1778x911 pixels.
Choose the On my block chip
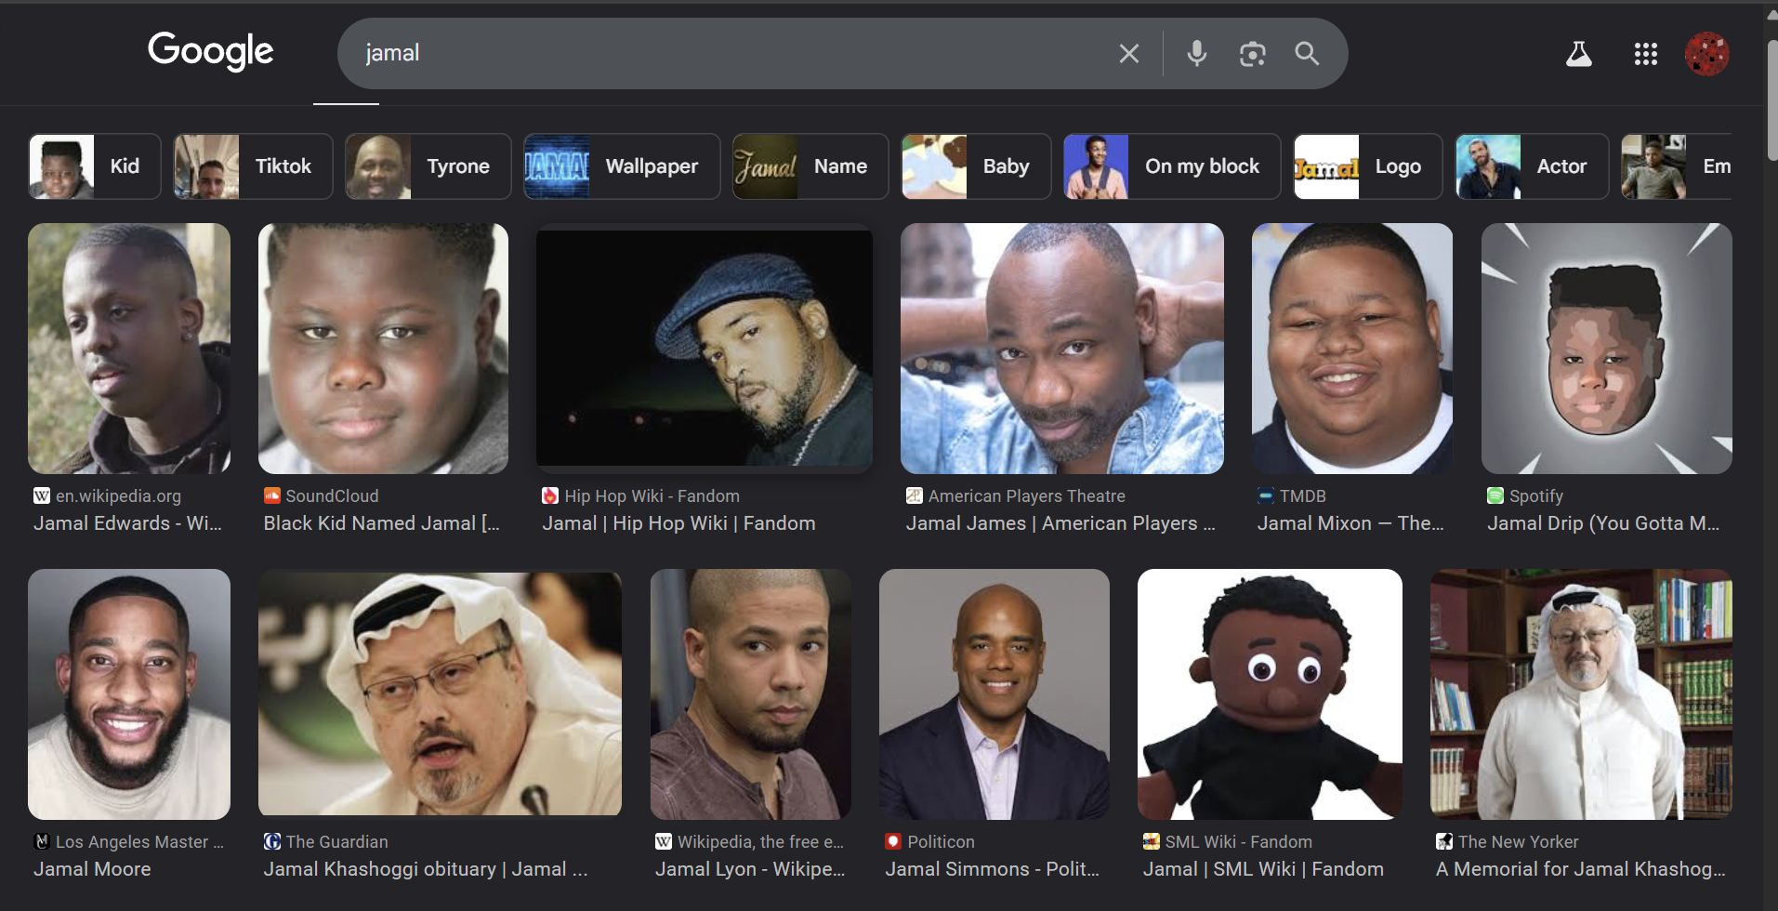tap(1172, 166)
